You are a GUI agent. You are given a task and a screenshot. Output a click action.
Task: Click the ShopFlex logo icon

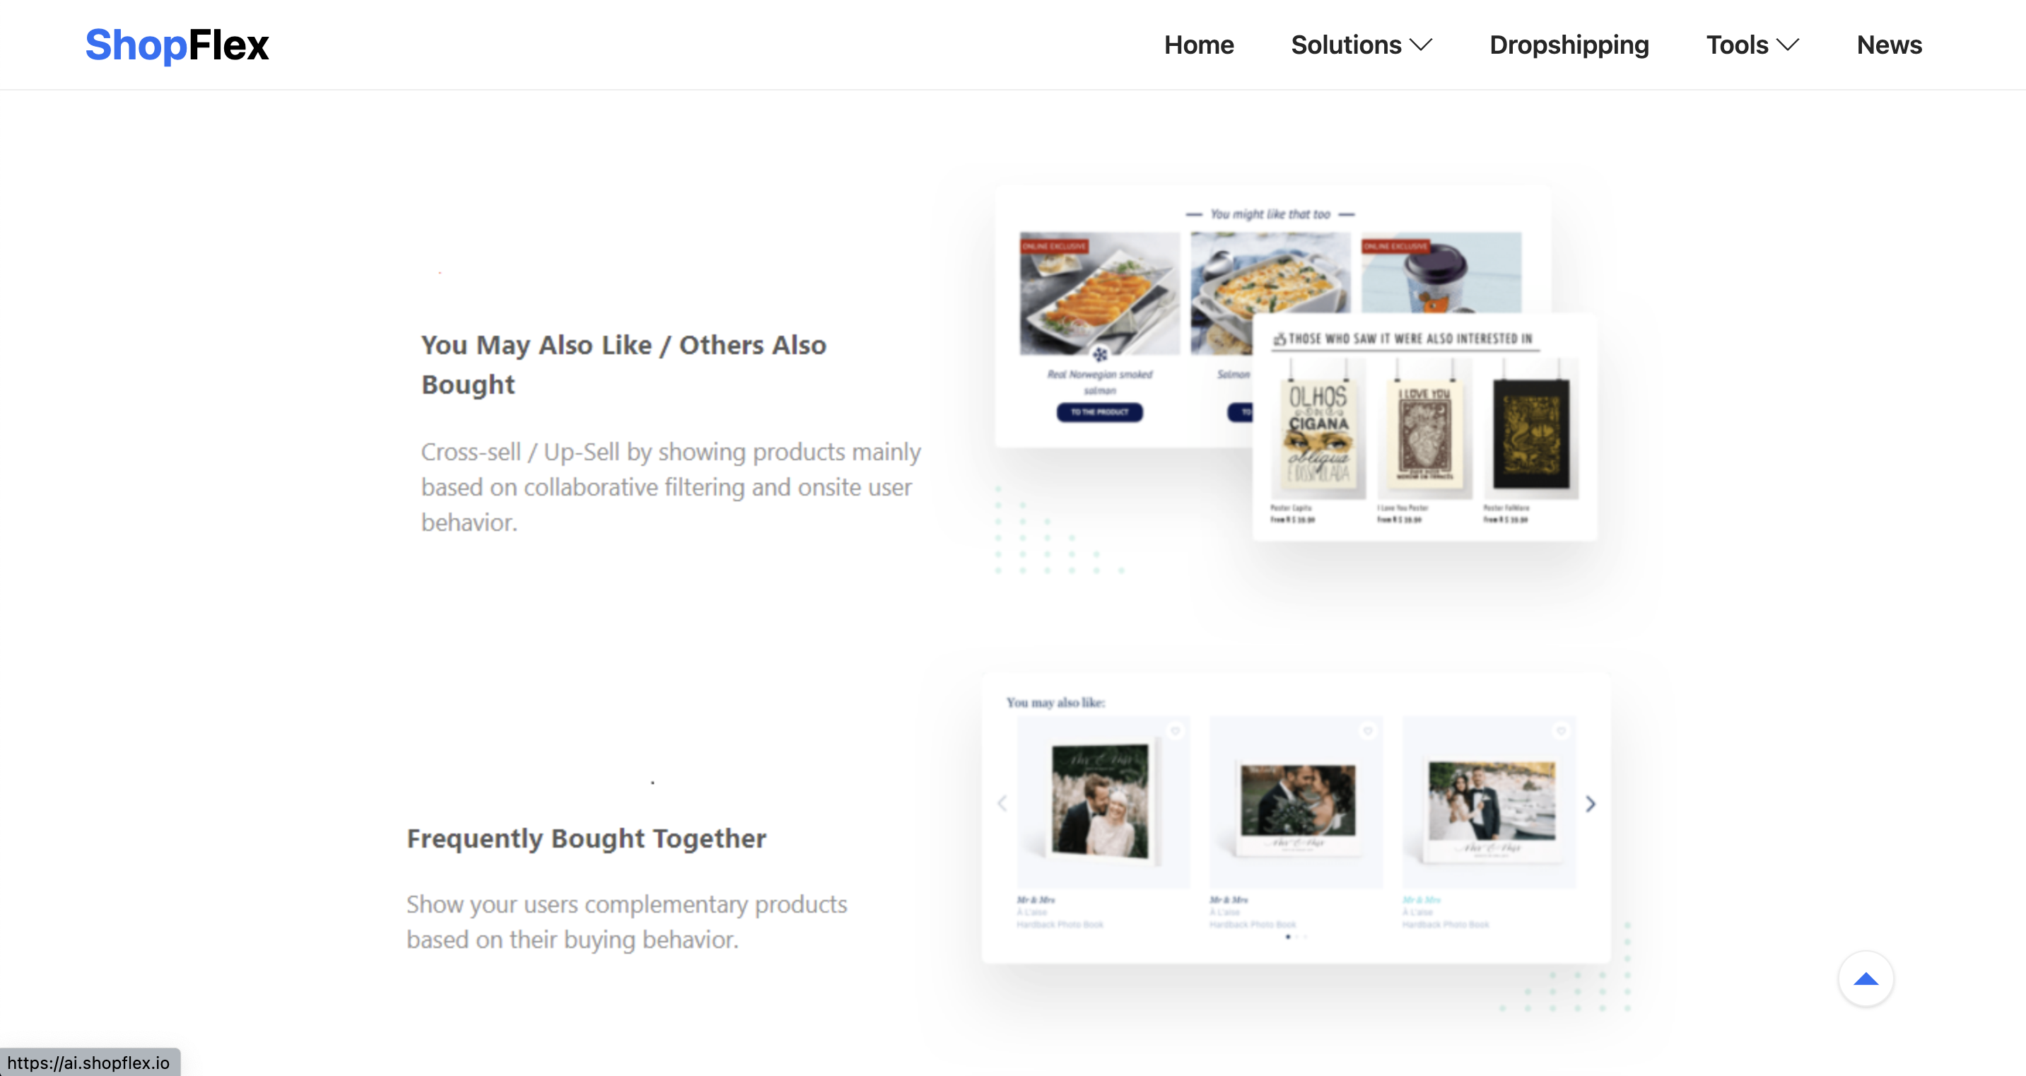coord(180,45)
